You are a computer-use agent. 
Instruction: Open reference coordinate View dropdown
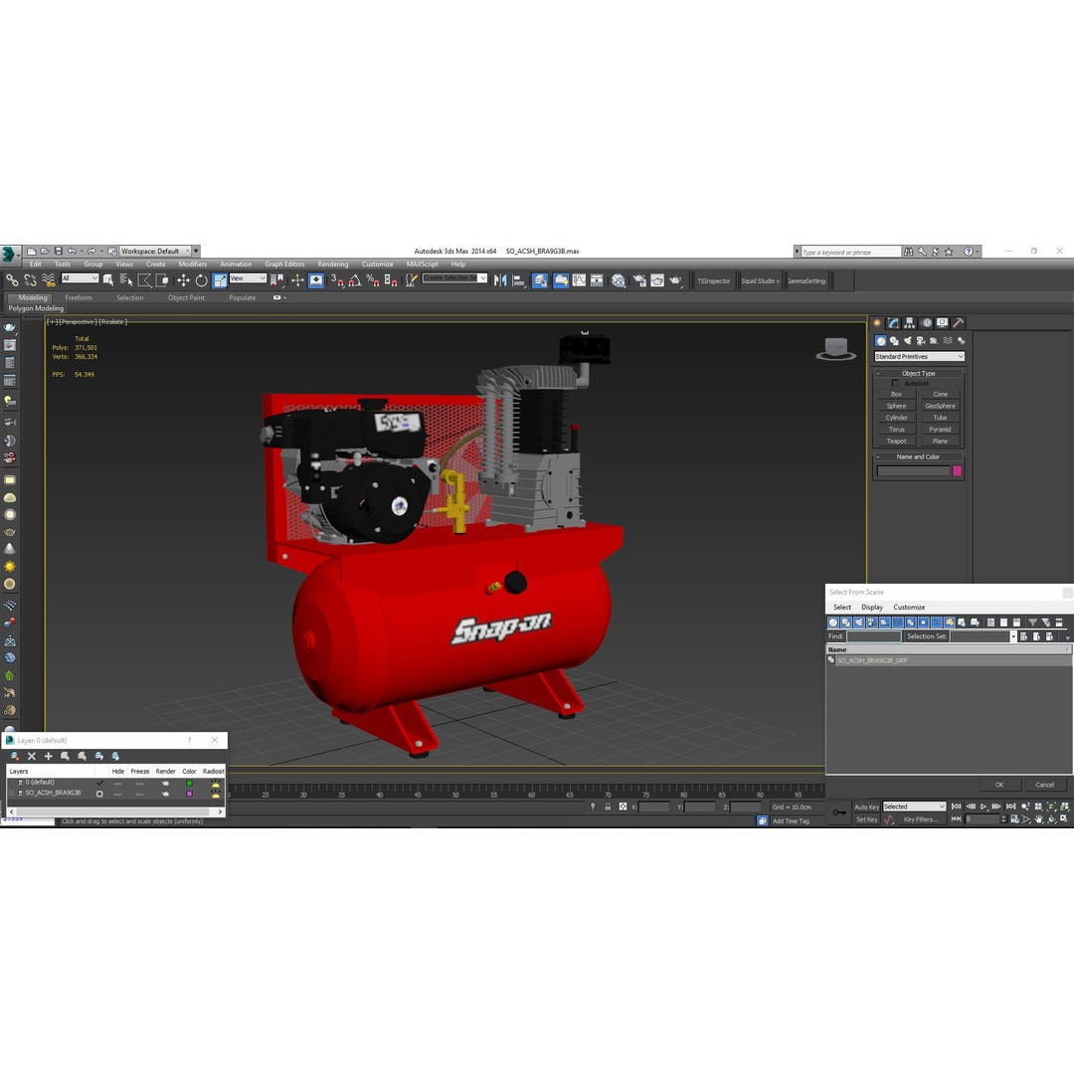click(248, 278)
